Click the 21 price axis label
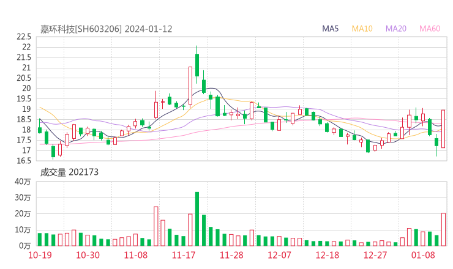This screenshot has width=453, height=269. pos(26,68)
